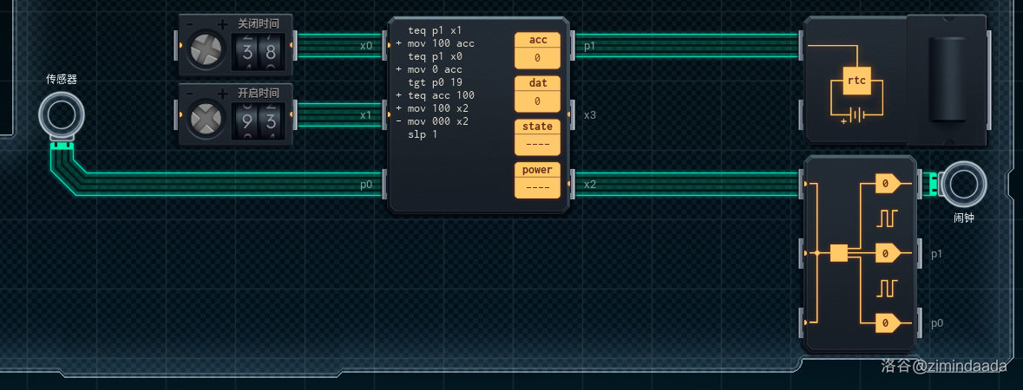Click the top output gate showing 0
The width and height of the screenshot is (1023, 390).
[x=889, y=184]
